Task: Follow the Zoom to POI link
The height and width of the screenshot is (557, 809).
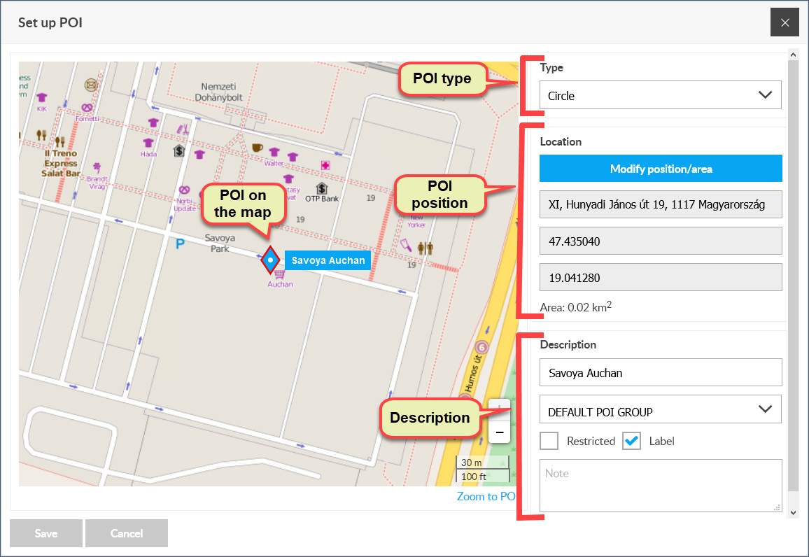Action: (486, 496)
